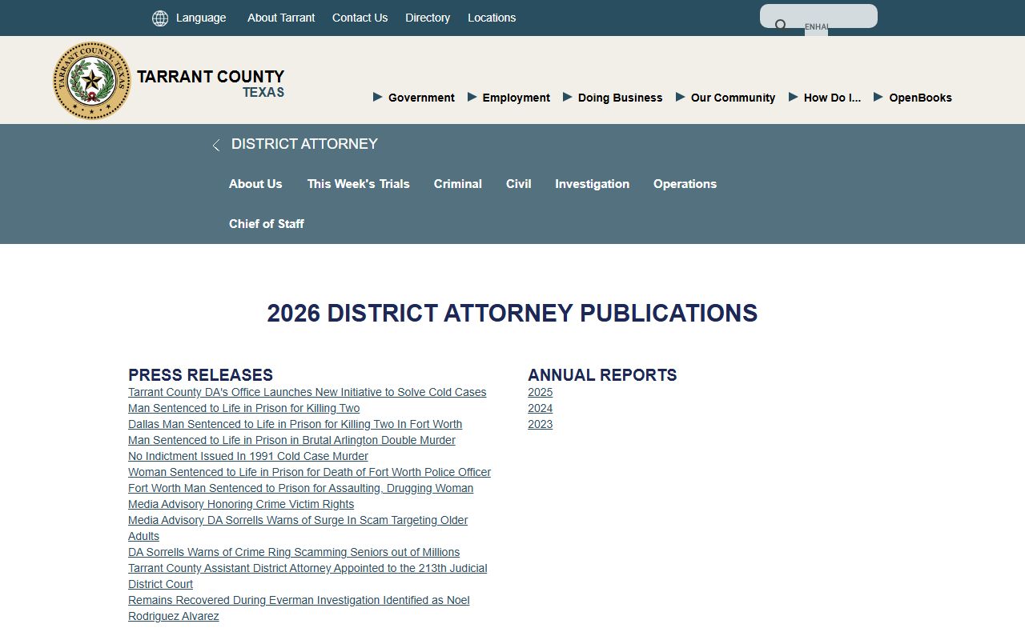Open the 2023 annual report
Image resolution: width=1025 pixels, height=640 pixels.
tap(540, 424)
